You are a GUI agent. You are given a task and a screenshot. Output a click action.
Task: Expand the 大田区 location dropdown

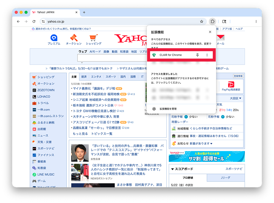[x=236, y=98]
